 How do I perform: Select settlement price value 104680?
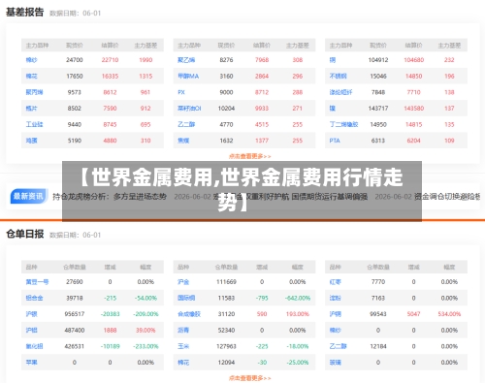413,60
